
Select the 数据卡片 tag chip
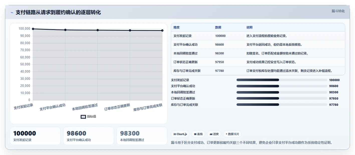pyautogui.click(x=232, y=134)
